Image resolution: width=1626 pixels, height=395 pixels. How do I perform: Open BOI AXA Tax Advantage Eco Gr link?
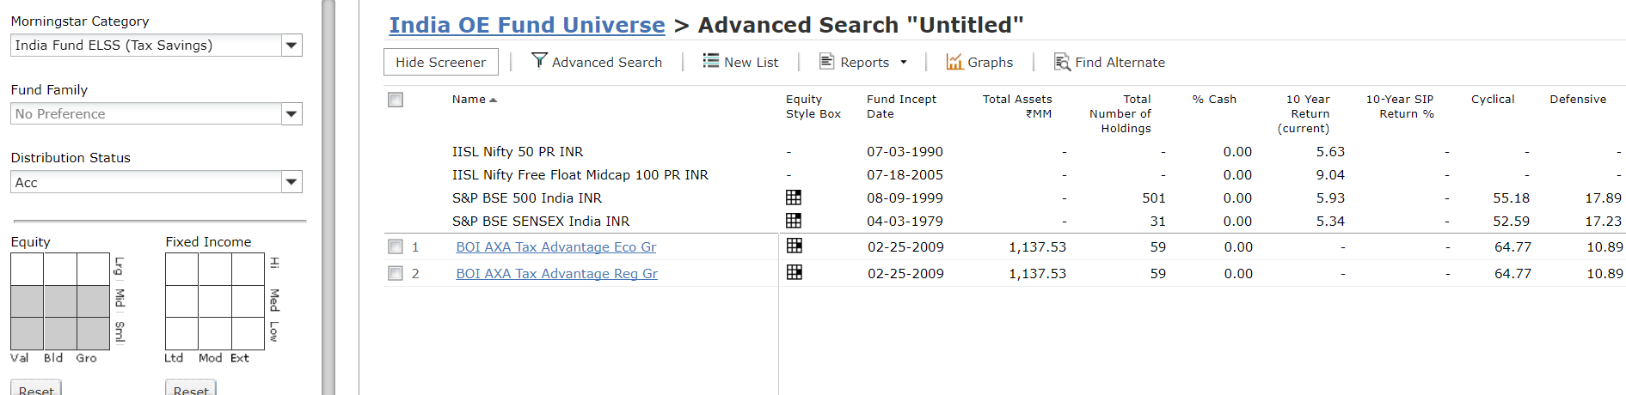click(x=555, y=246)
